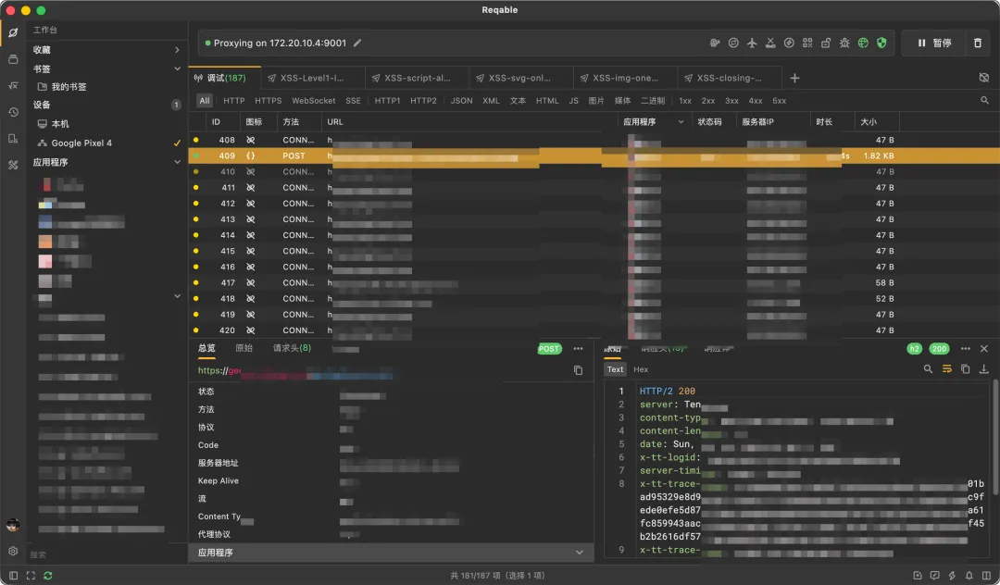1000x585 pixels.
Task: Switch to the XSS-svg-onl... tab
Action: point(521,78)
